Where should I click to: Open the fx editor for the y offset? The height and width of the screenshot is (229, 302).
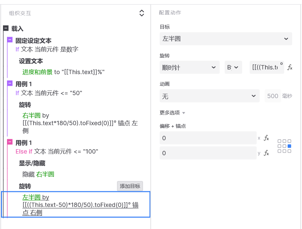pos(266,153)
